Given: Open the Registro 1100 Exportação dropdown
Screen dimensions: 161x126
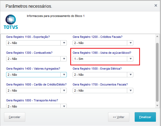Looking at the screenshot, I should tap(64, 43).
